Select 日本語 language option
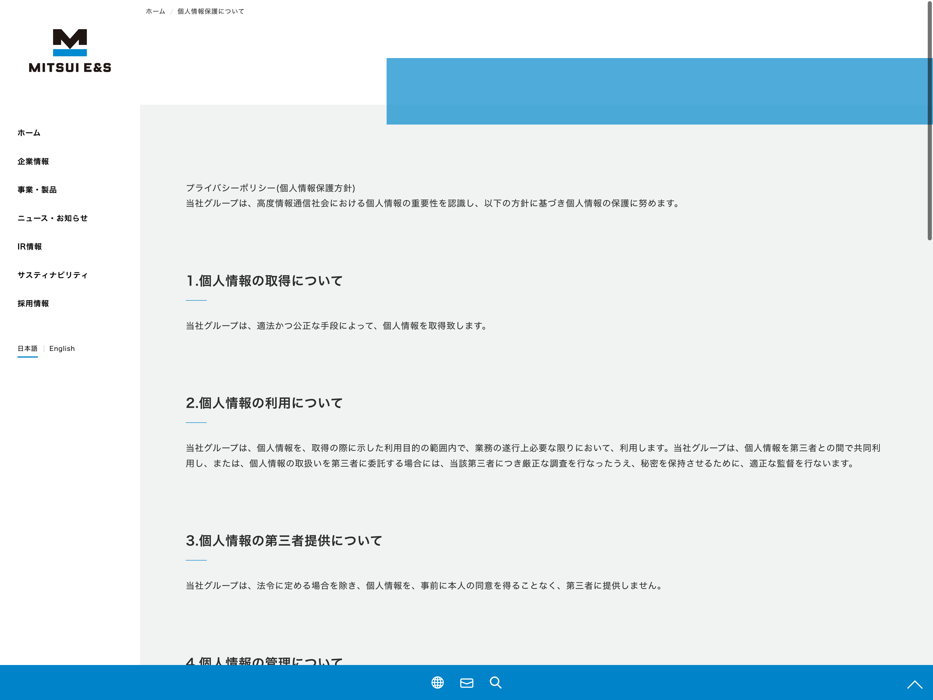 (27, 349)
